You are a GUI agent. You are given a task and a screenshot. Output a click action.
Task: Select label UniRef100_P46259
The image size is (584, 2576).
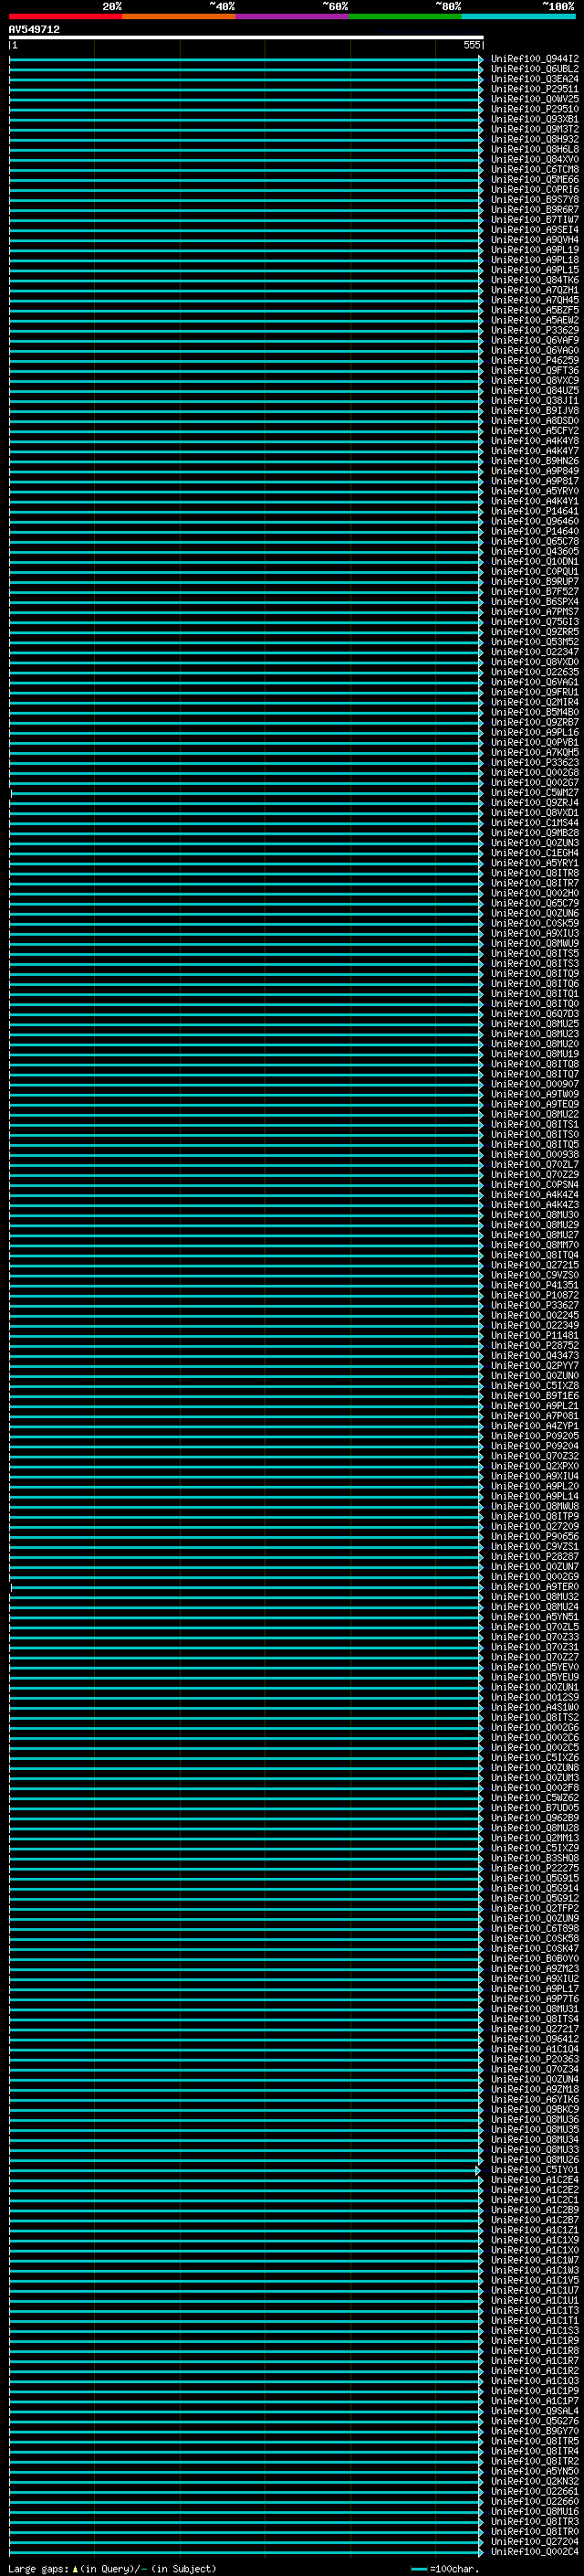[x=534, y=360]
